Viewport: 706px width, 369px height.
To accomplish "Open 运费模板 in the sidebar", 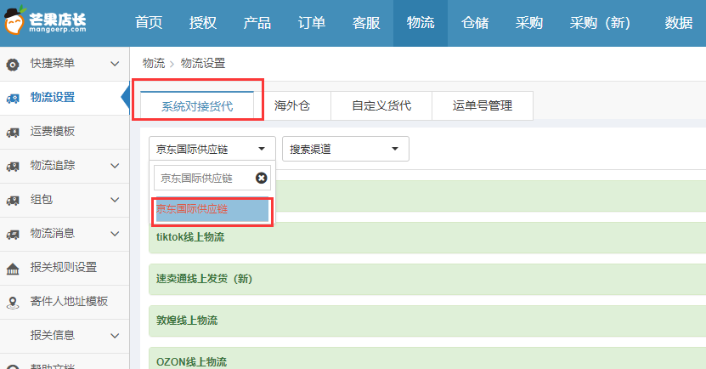I will 65,132.
